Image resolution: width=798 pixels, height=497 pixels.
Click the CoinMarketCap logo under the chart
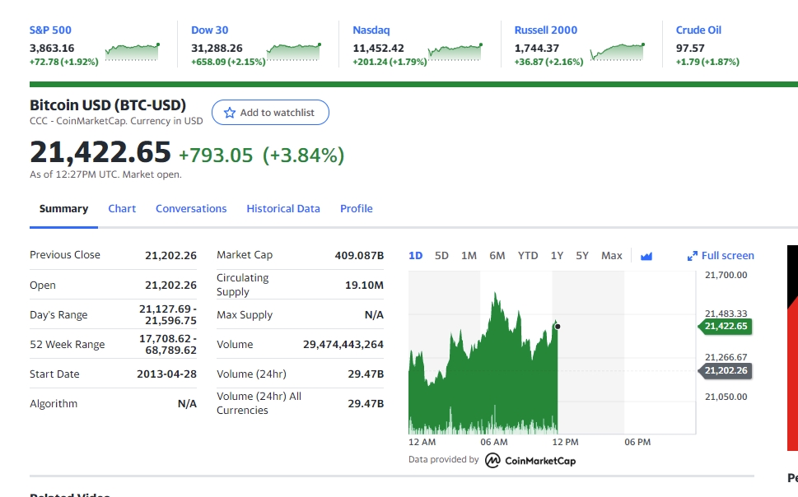coord(530,460)
